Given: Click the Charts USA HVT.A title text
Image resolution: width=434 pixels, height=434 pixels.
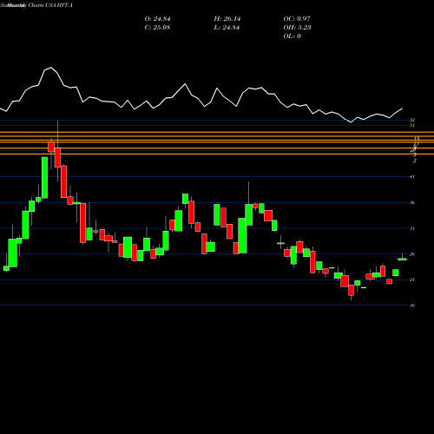Looking at the screenshot, I should coord(50,5).
